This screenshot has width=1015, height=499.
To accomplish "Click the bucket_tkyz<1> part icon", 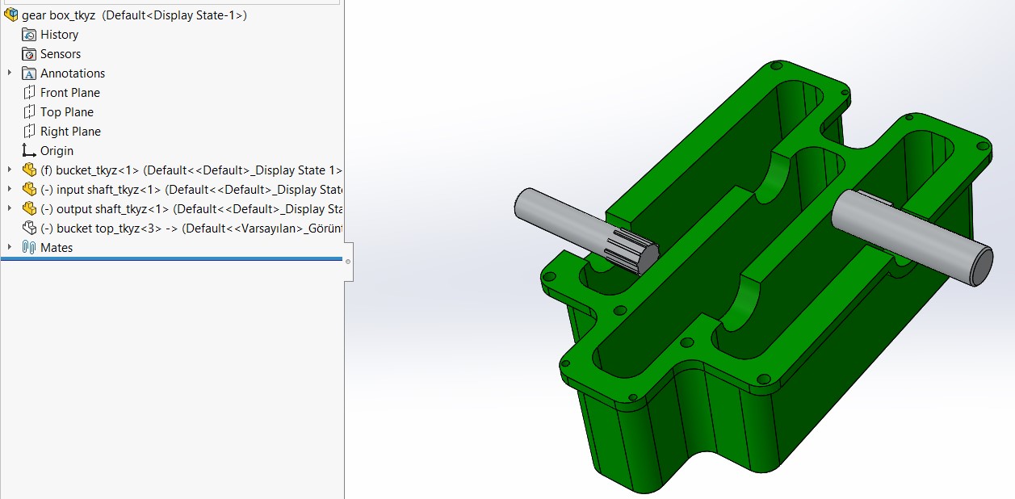I will [x=29, y=170].
